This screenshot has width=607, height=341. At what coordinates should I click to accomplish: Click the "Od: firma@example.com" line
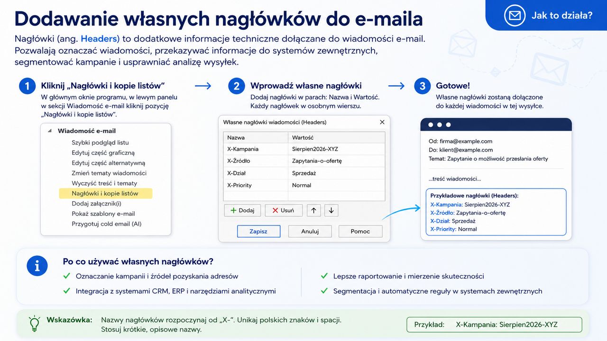460,141
